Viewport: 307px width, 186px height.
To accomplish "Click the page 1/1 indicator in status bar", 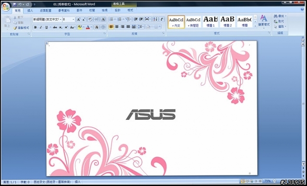I will 10,182.
